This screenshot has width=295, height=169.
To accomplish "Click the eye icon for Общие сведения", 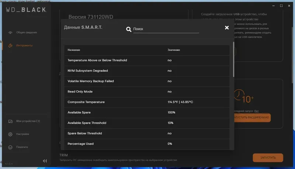I will 10,32.
